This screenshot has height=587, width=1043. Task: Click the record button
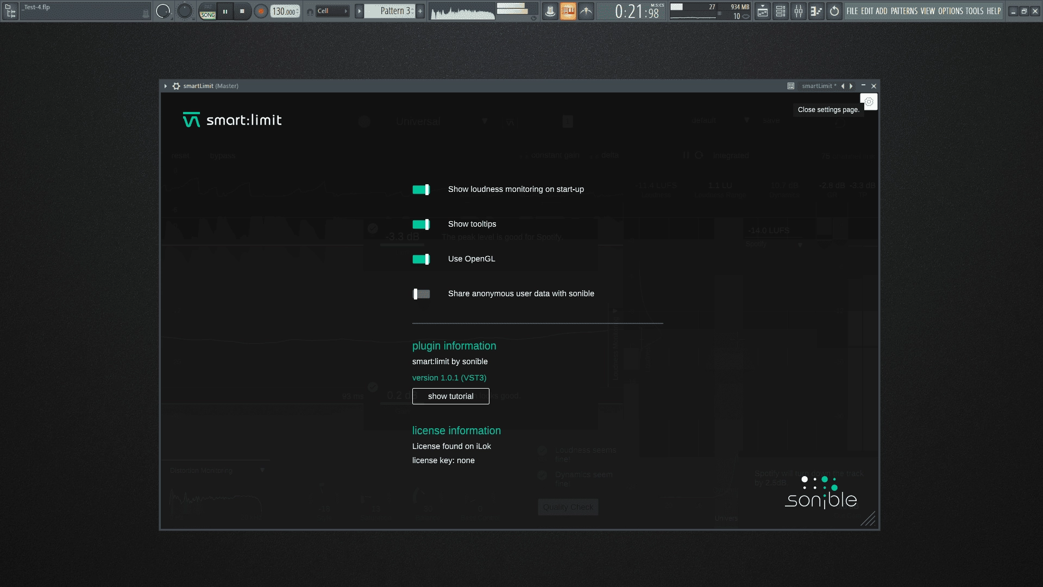(261, 11)
